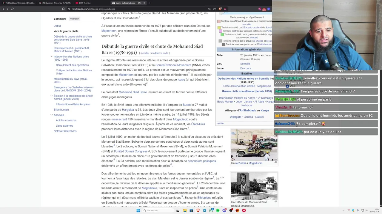Collapse the Annexes sidebar section
This screenshot has width=382, height=214.
pyautogui.click(x=51, y=115)
